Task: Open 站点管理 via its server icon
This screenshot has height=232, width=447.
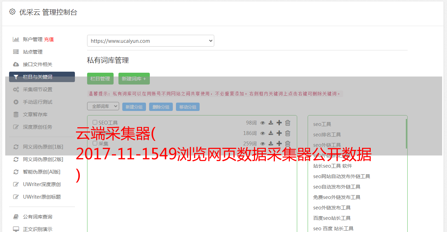Action: point(16,52)
